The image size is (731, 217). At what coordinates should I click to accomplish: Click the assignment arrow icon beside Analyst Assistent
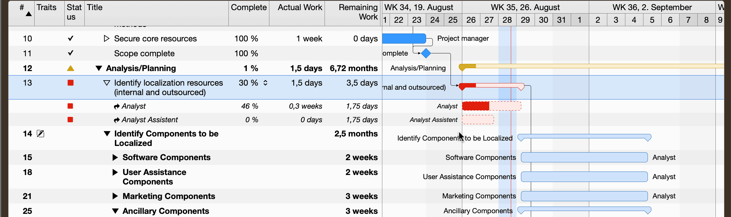click(117, 120)
